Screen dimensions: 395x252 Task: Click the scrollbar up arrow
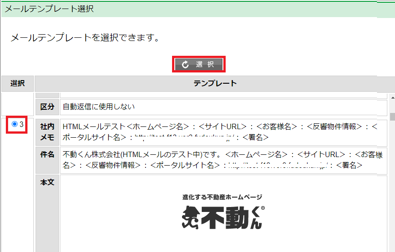pyautogui.click(x=392, y=97)
